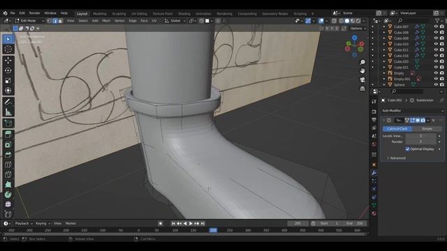
Task: Enable edge select mode
Action: 55,21
